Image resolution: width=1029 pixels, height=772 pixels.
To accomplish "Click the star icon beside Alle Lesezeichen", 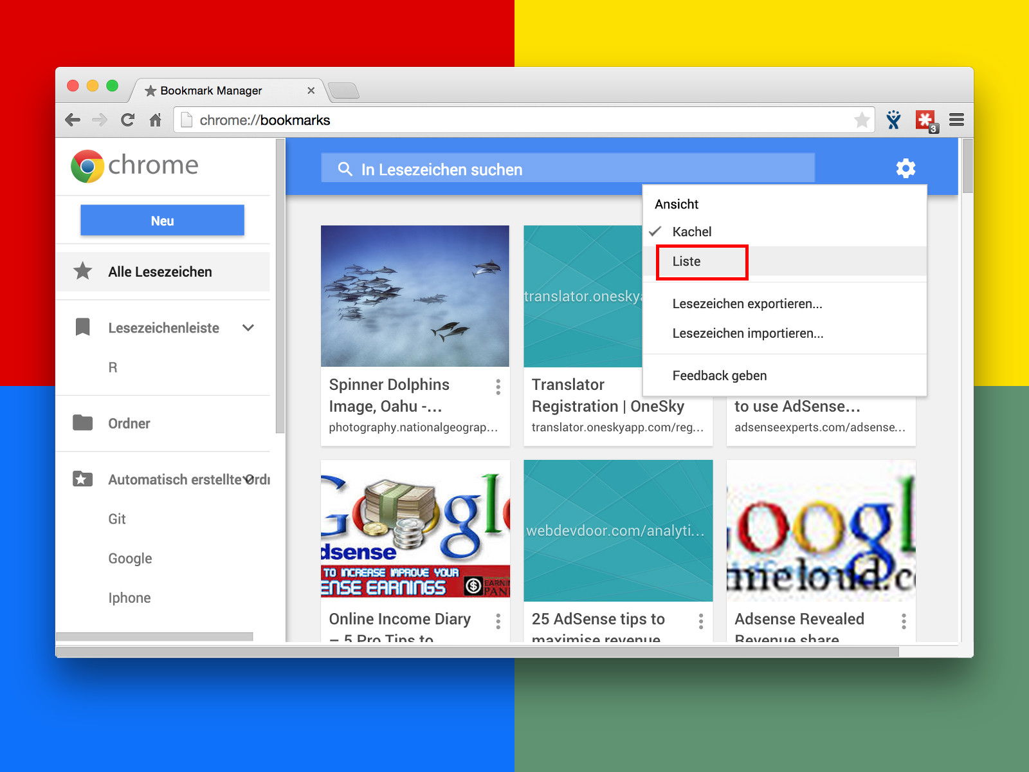I will coord(82,271).
